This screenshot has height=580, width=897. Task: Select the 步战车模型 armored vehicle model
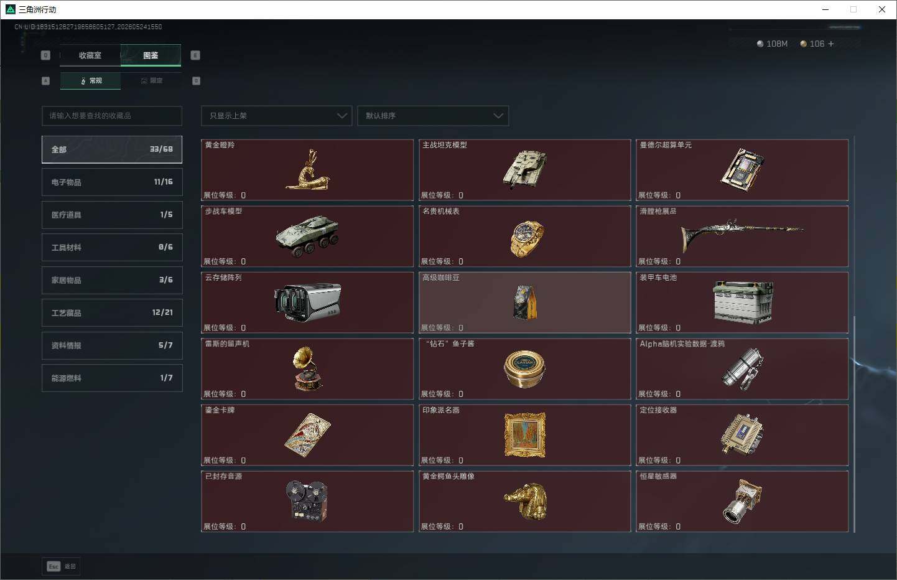(307, 236)
